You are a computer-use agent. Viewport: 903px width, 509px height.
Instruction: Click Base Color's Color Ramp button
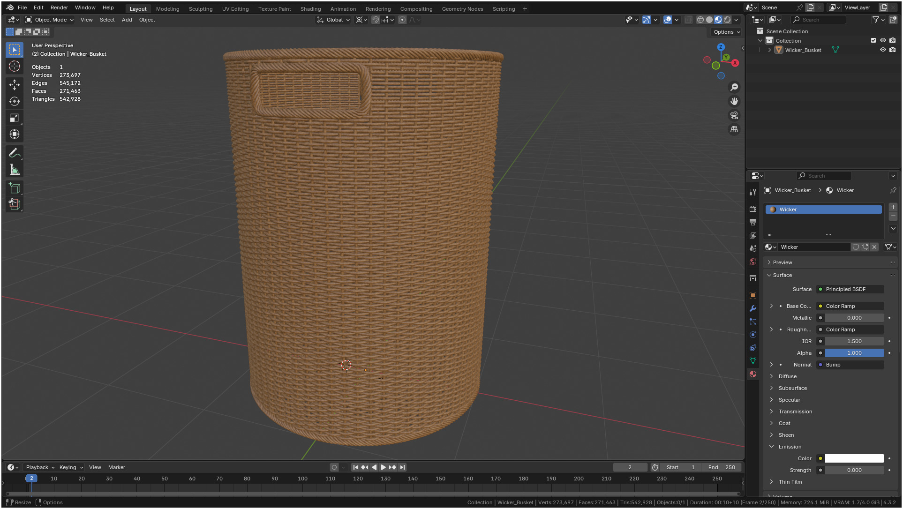coord(850,306)
